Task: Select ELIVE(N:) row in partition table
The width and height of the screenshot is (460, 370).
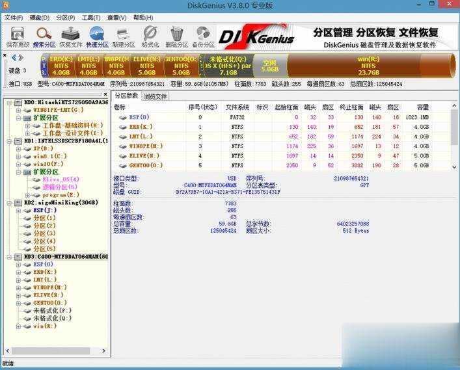Action: (271, 155)
